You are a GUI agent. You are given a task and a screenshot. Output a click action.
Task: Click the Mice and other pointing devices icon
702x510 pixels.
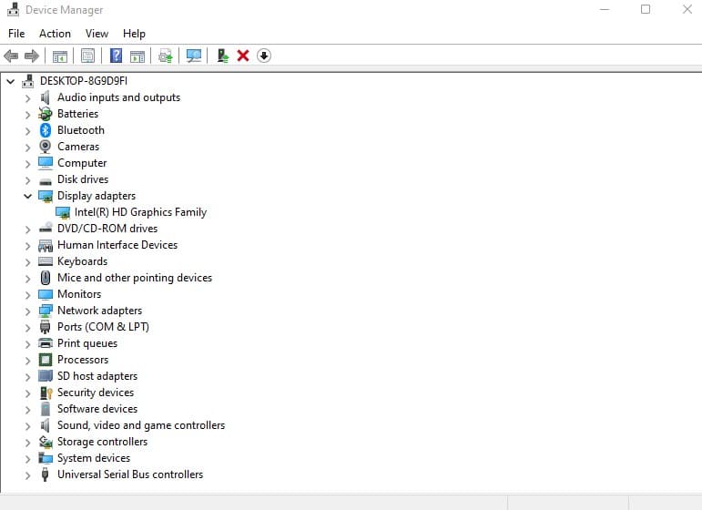[x=46, y=278]
